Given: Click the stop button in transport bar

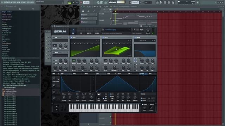Looking at the screenshot, I should tap(77, 2).
